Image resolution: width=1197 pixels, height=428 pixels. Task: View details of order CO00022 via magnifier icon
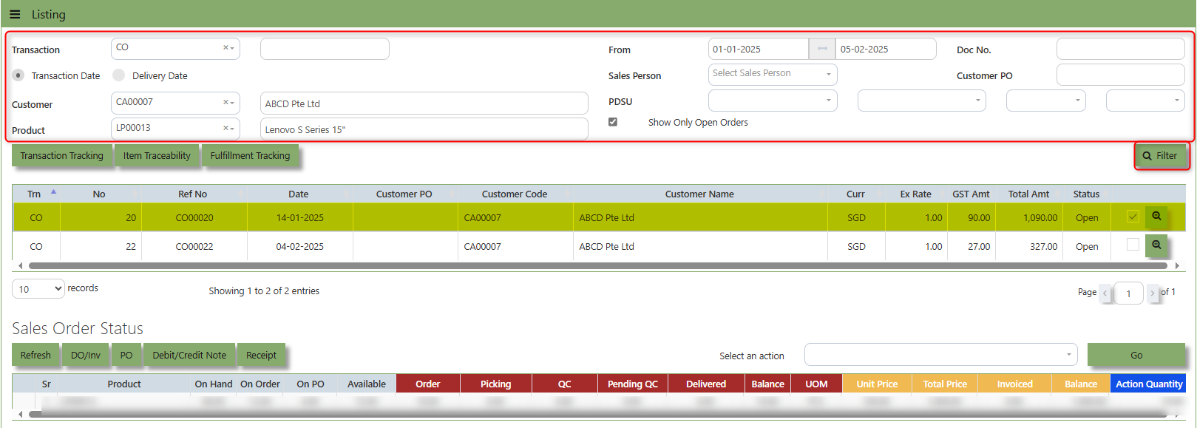(1156, 245)
